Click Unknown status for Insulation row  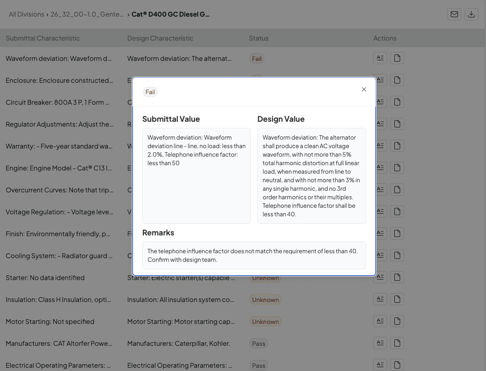click(x=265, y=300)
